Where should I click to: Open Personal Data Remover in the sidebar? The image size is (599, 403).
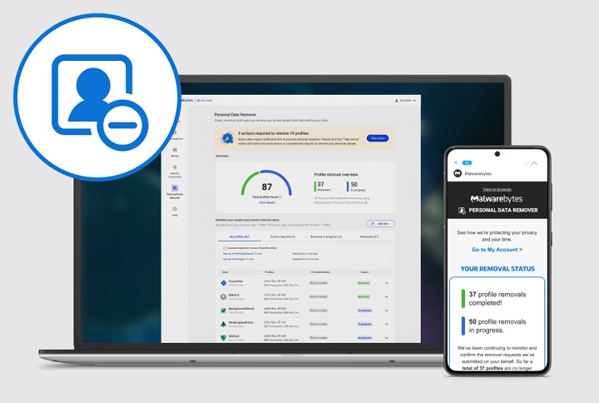tap(175, 192)
